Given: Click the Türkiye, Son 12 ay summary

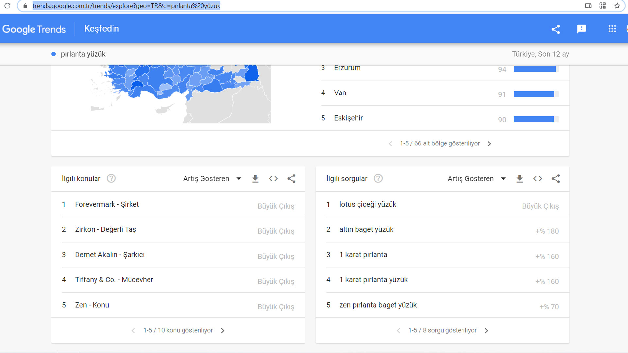Looking at the screenshot, I should pyautogui.click(x=540, y=54).
